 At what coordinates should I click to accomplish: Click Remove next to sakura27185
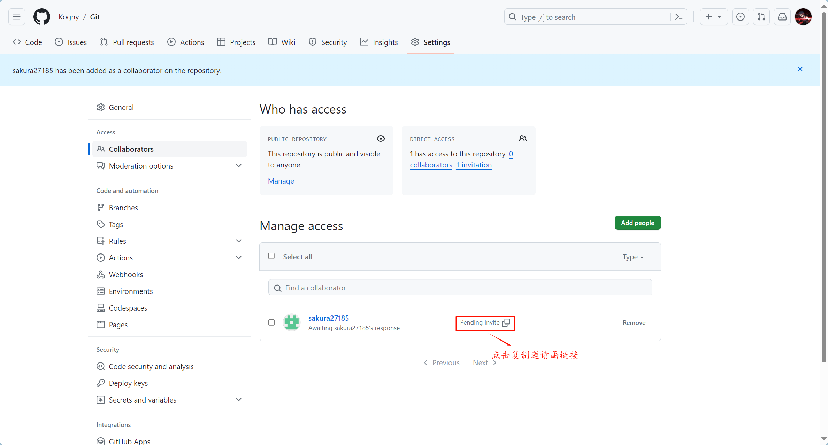[x=634, y=322]
